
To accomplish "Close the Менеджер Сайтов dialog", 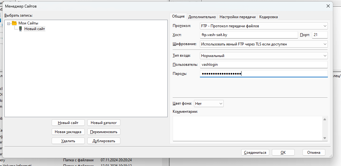I will click(328, 6).
